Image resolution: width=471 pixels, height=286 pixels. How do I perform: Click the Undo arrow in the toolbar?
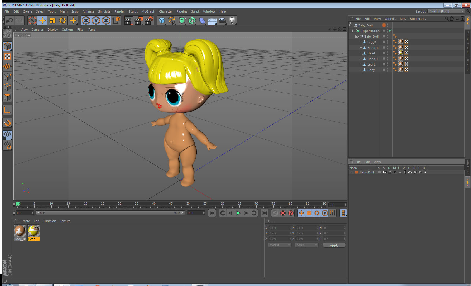coord(10,20)
